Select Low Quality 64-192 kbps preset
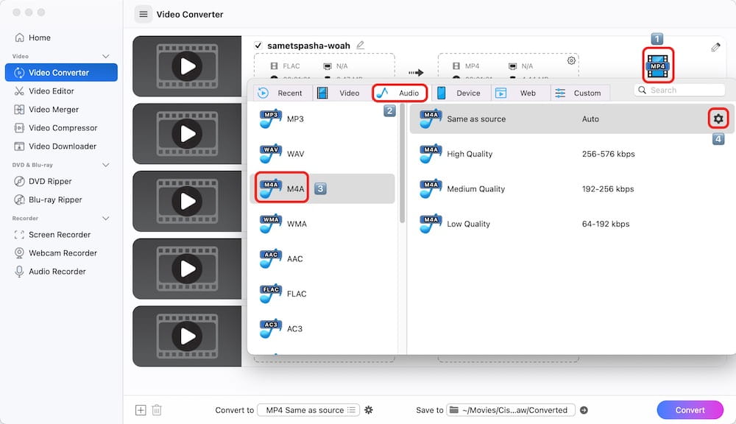Screen dimensions: 736x424 (x=572, y=224)
